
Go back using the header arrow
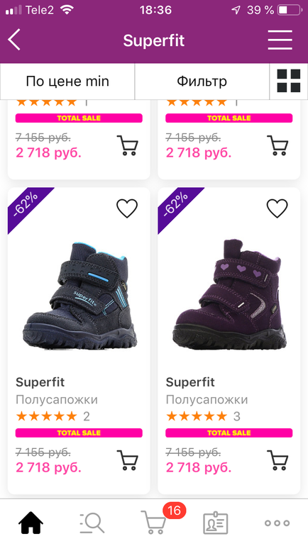(14, 40)
